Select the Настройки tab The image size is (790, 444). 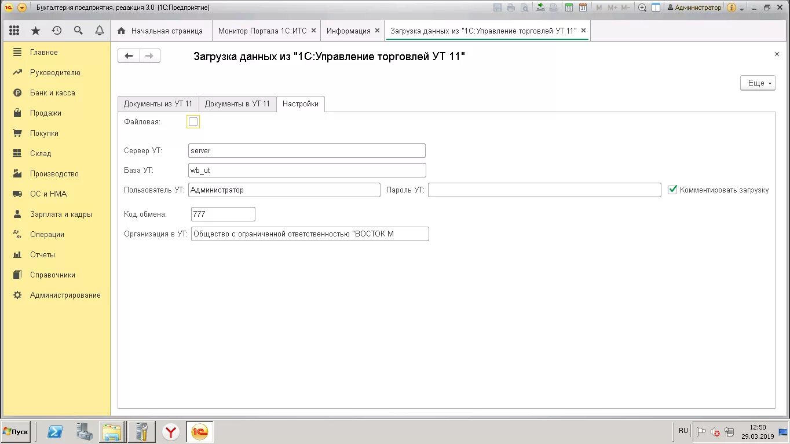pos(301,104)
